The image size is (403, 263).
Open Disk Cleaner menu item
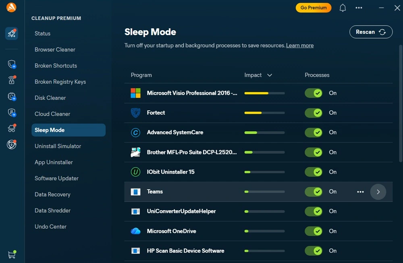pos(50,98)
